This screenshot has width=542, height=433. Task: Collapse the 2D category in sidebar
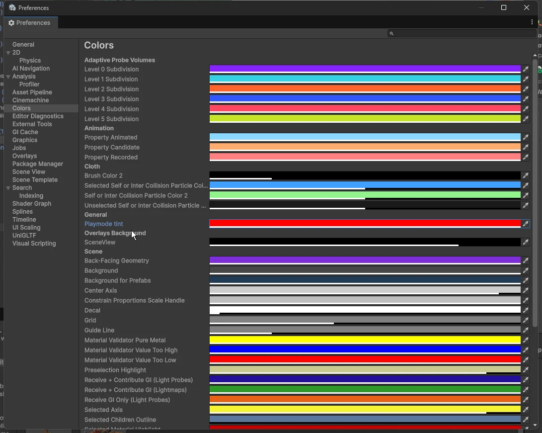coord(8,53)
